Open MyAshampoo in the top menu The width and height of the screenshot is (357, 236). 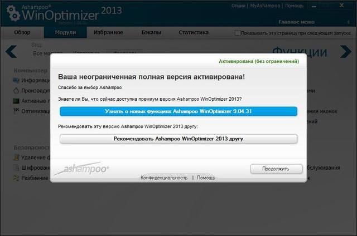265,6
